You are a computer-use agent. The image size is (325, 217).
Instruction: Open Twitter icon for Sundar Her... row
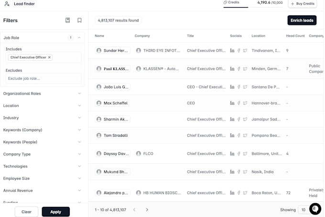[x=245, y=51]
